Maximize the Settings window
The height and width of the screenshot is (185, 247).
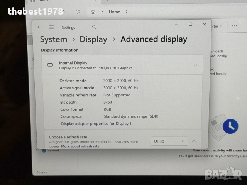pyautogui.click(x=190, y=24)
